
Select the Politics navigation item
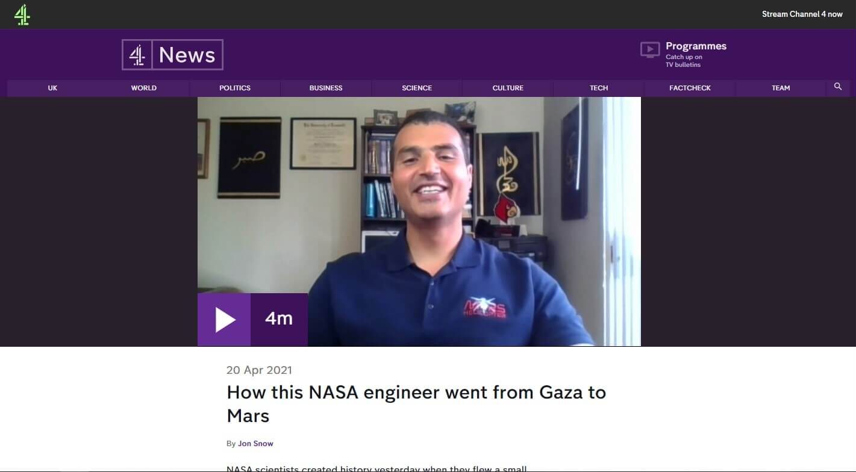[x=235, y=88]
